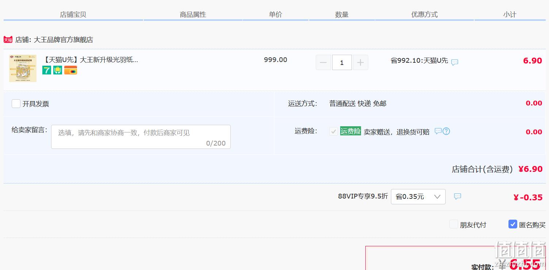Click the Tmall store logo icon
The height and width of the screenshot is (270, 549).
pyautogui.click(x=8, y=39)
